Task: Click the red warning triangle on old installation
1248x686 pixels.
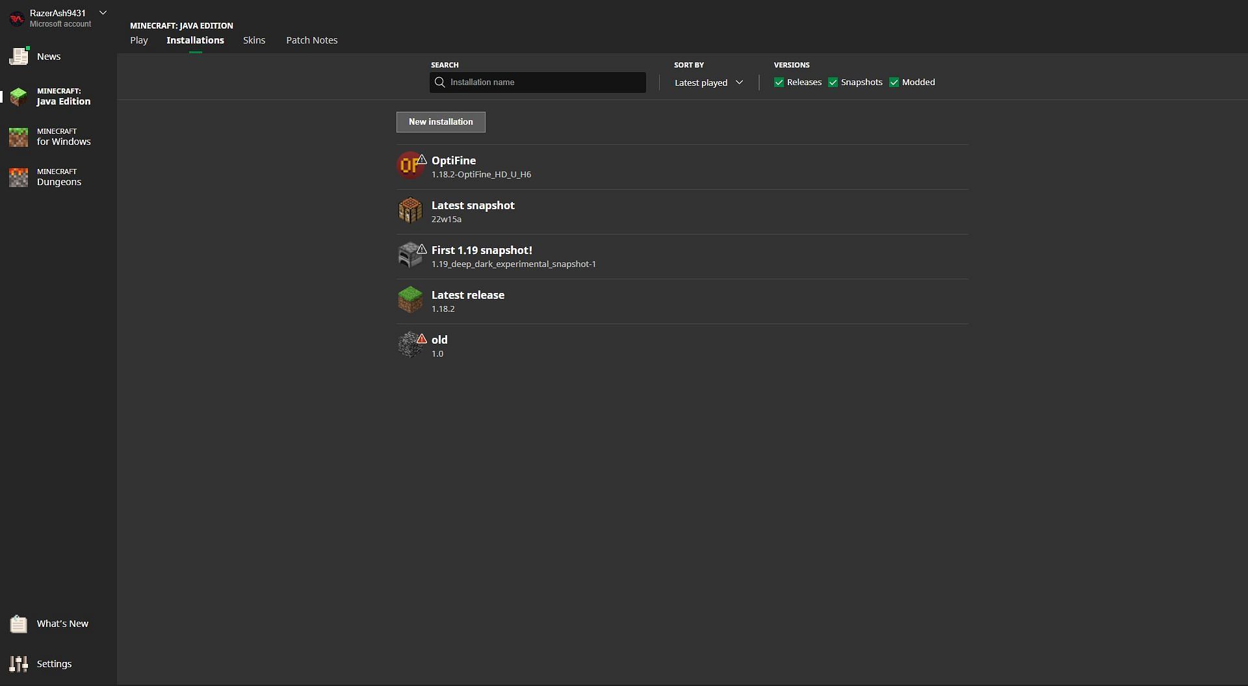Action: 422,338
